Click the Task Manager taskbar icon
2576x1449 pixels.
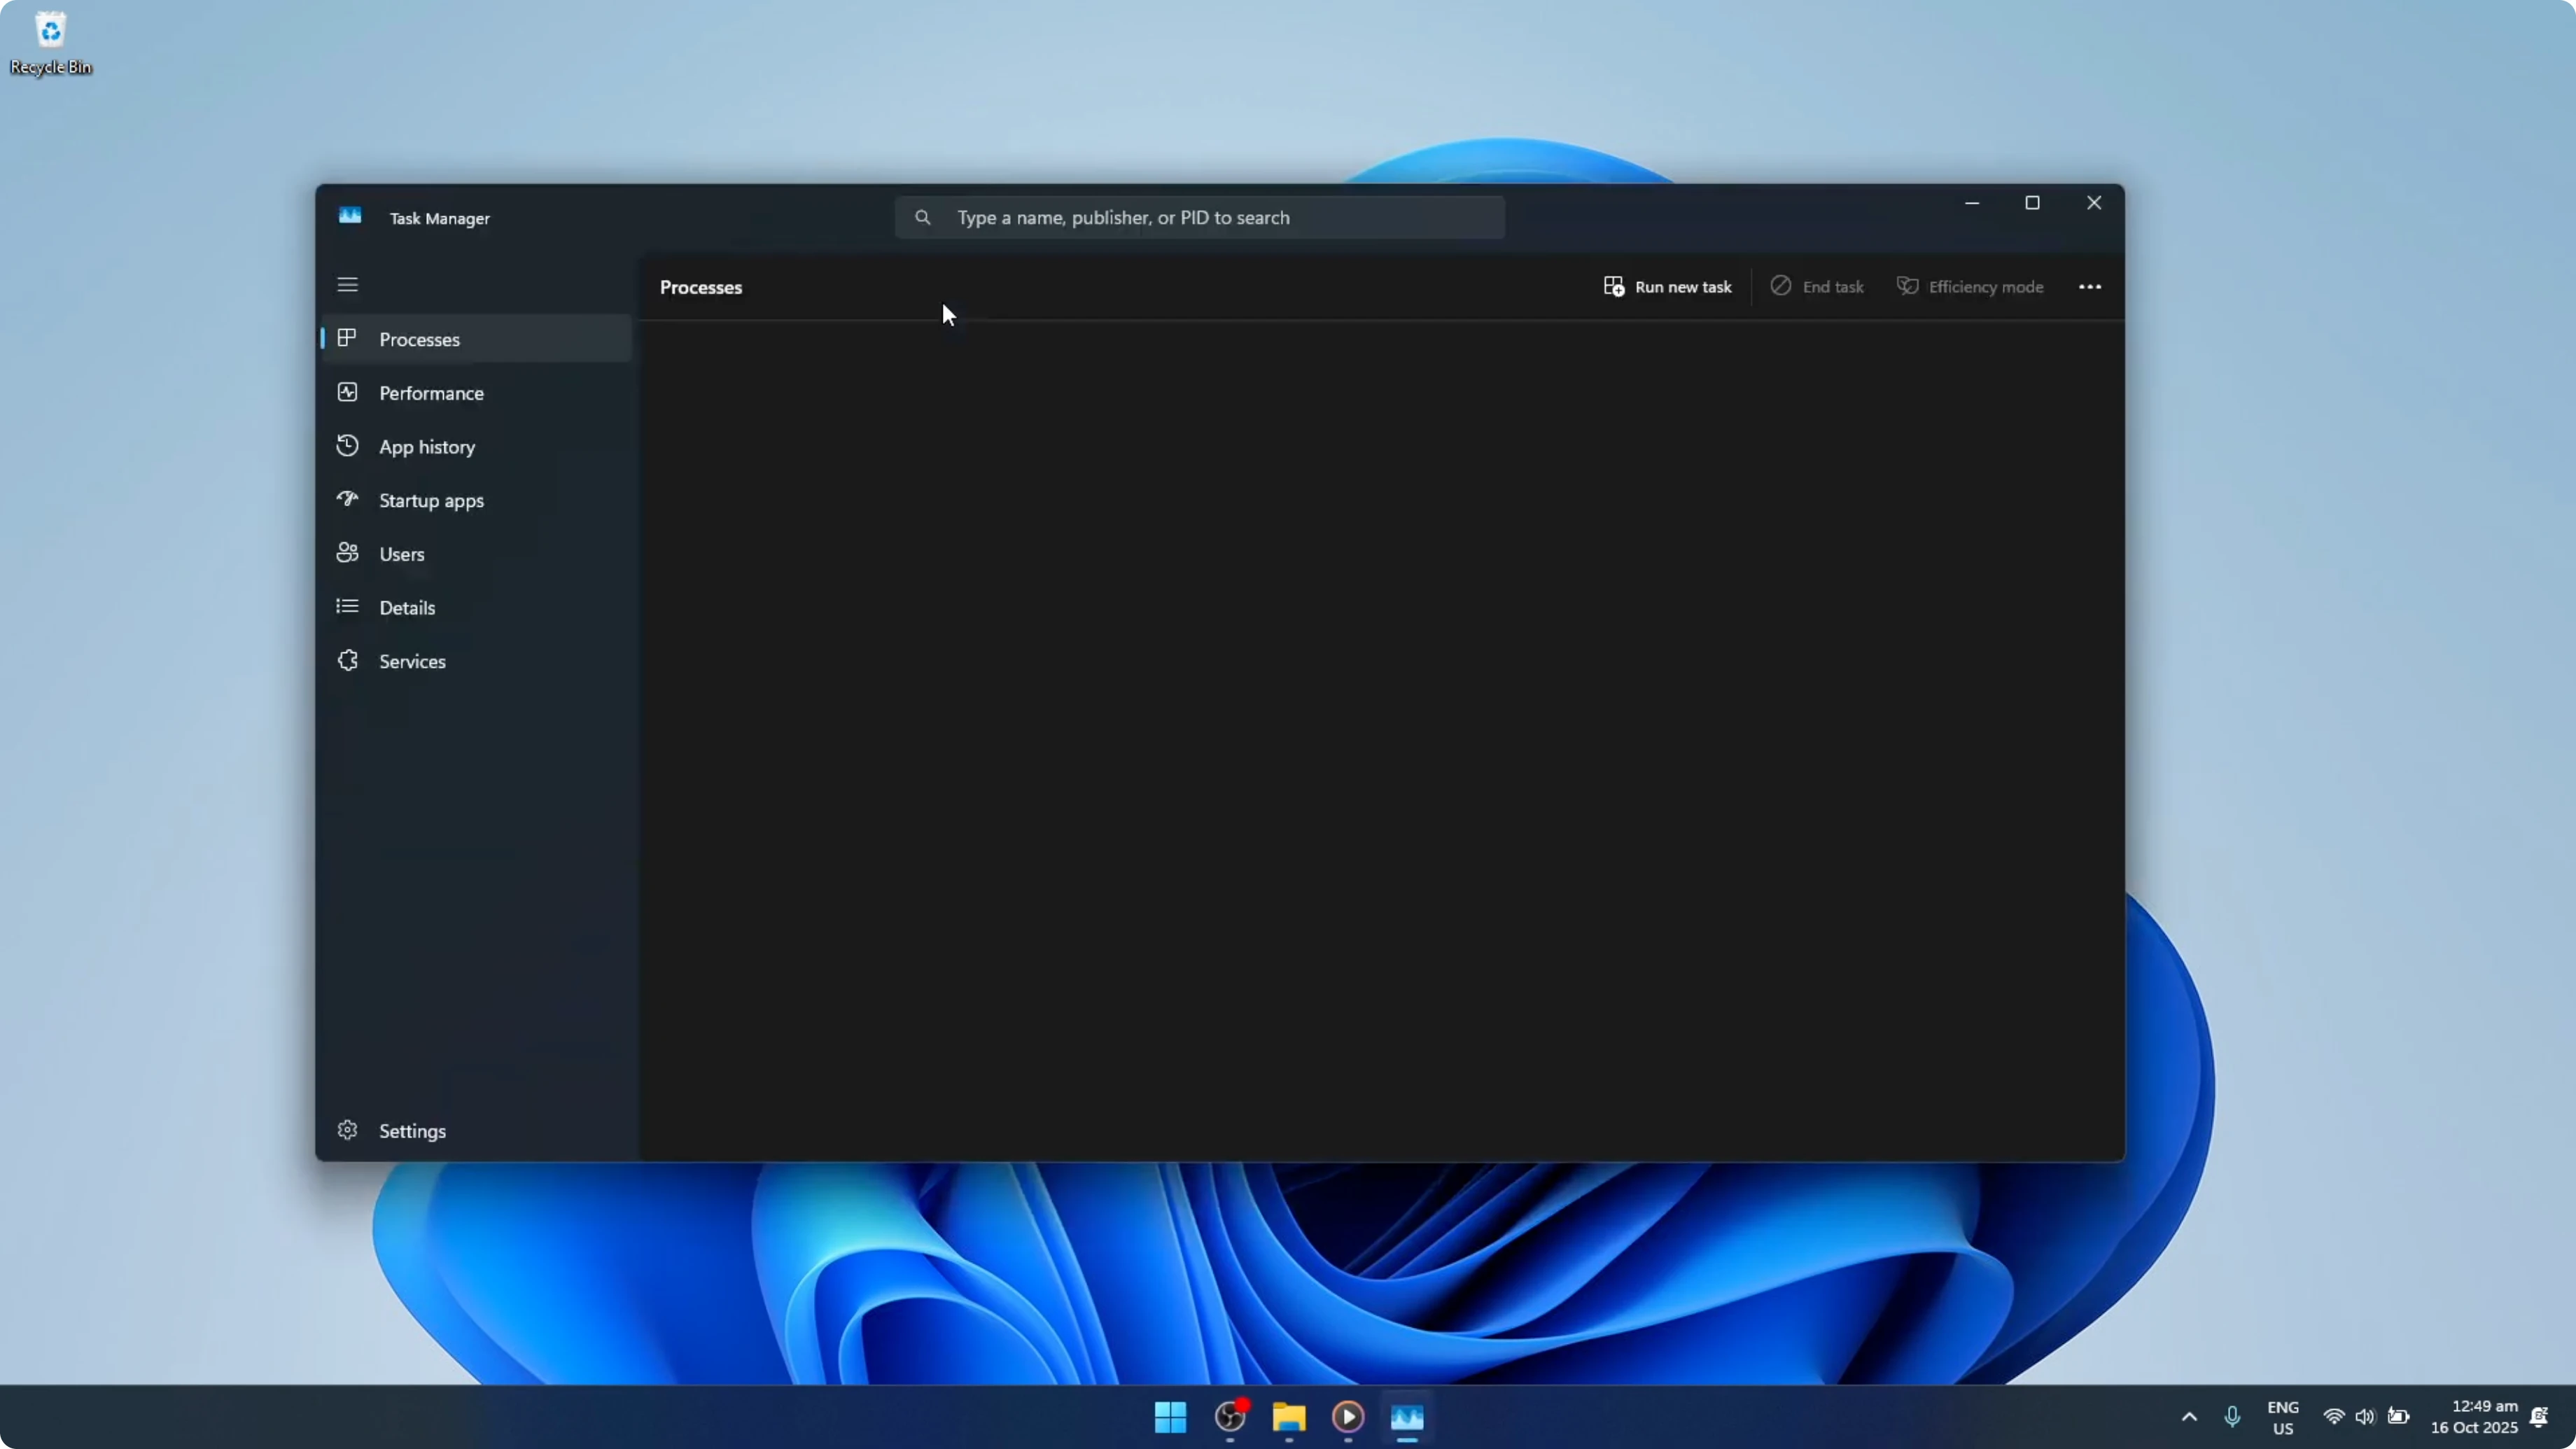[1407, 1417]
